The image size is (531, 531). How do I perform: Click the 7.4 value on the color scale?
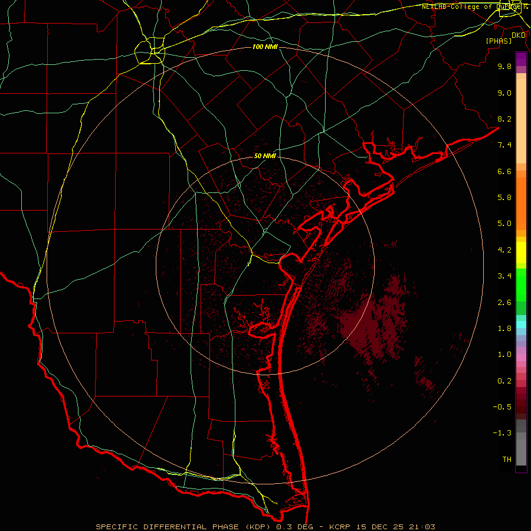click(x=504, y=145)
